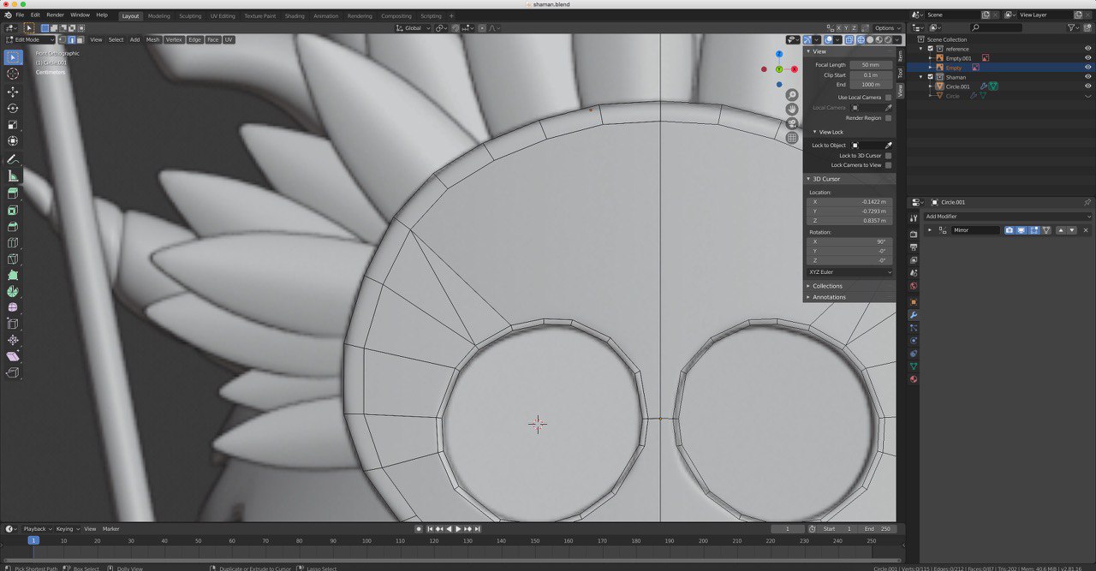Select the Scale tool
Screen dimensions: 1096x571
click(x=13, y=125)
